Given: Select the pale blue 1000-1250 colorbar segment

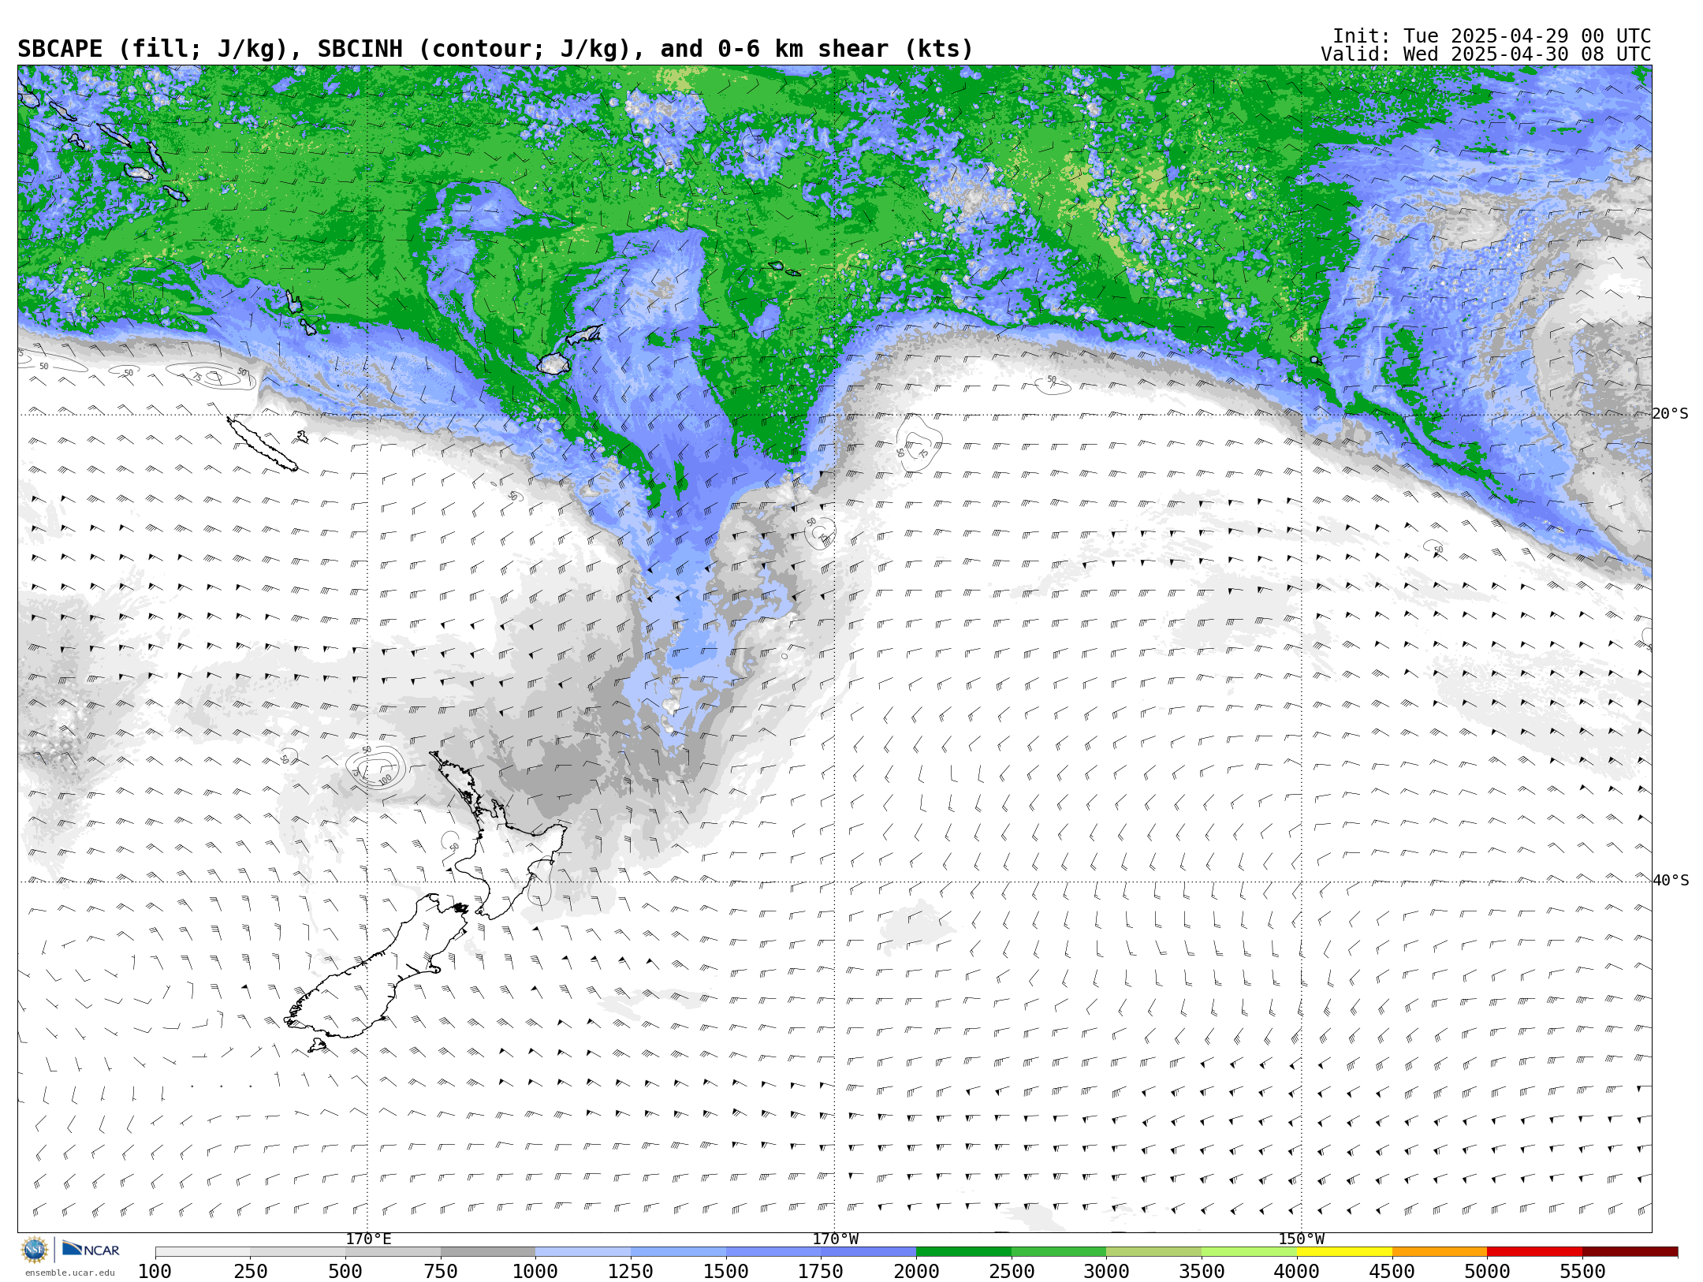Looking at the screenshot, I should (583, 1252).
